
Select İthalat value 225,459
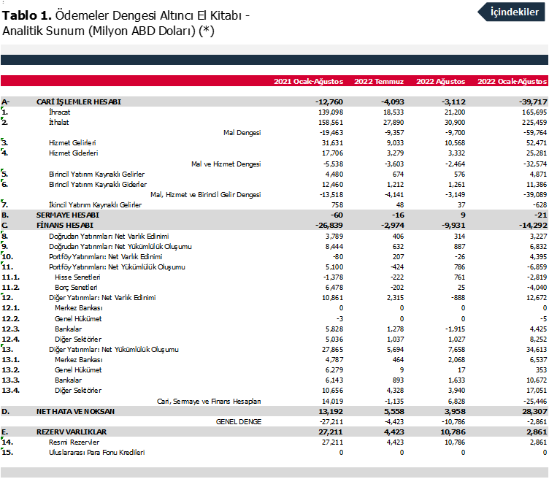point(534,122)
